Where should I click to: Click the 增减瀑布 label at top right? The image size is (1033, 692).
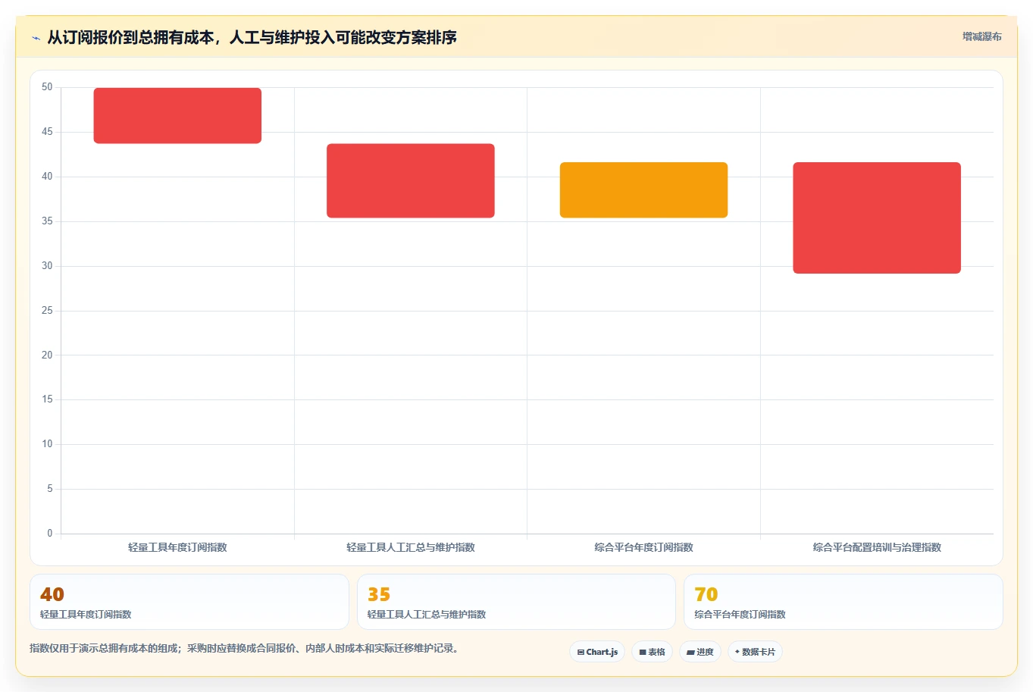click(x=981, y=36)
